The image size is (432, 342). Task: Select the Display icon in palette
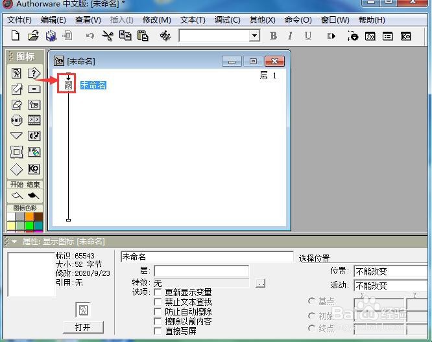(x=16, y=73)
